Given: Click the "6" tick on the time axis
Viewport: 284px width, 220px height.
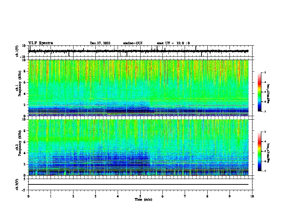Looking at the screenshot, I should click(163, 196).
